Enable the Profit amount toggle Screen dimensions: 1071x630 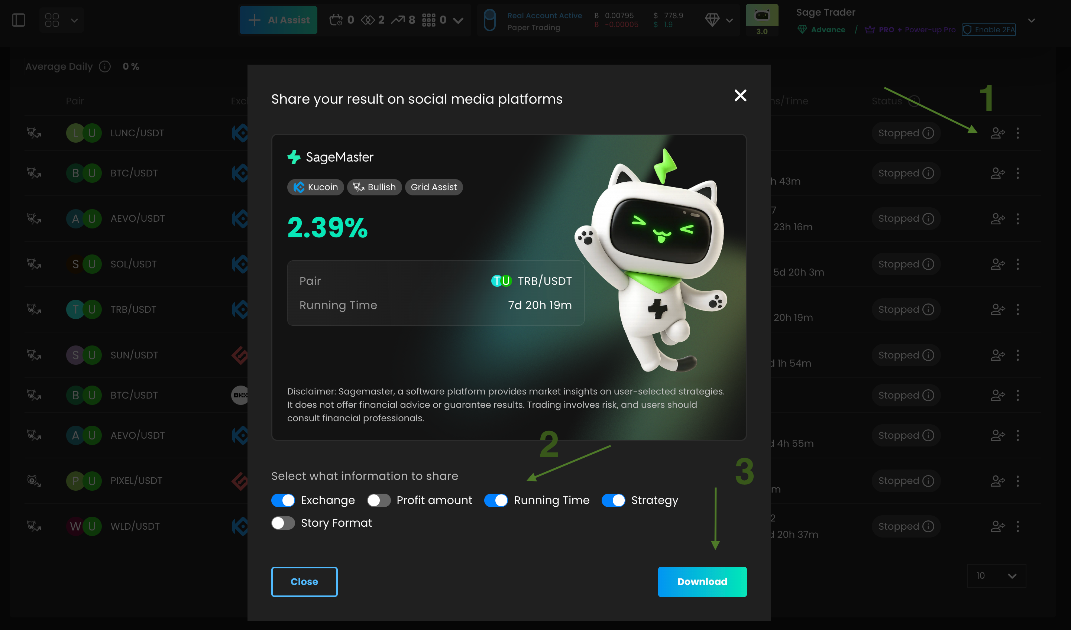tap(379, 500)
